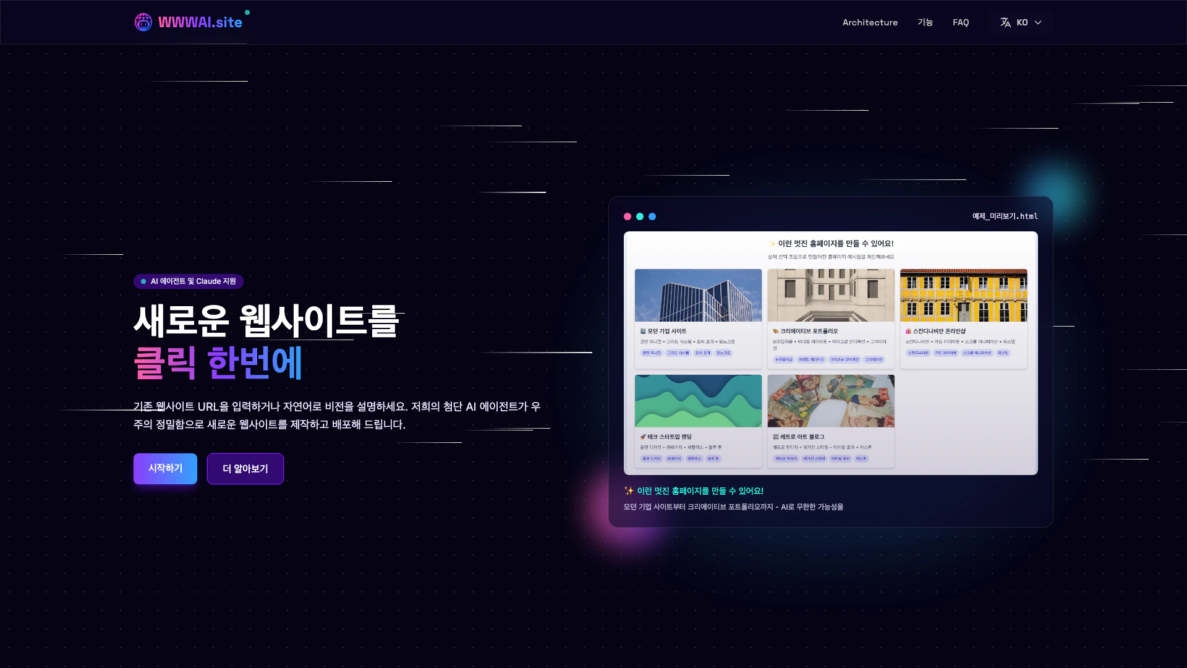
Task: Open the Architecture nav item
Action: pyautogui.click(x=870, y=22)
